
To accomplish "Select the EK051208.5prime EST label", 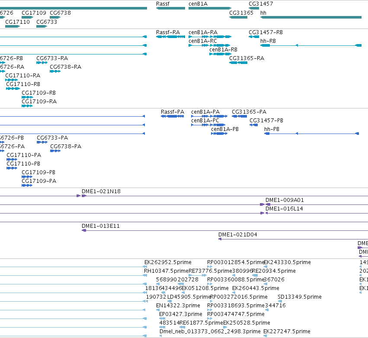I will point(205,288).
